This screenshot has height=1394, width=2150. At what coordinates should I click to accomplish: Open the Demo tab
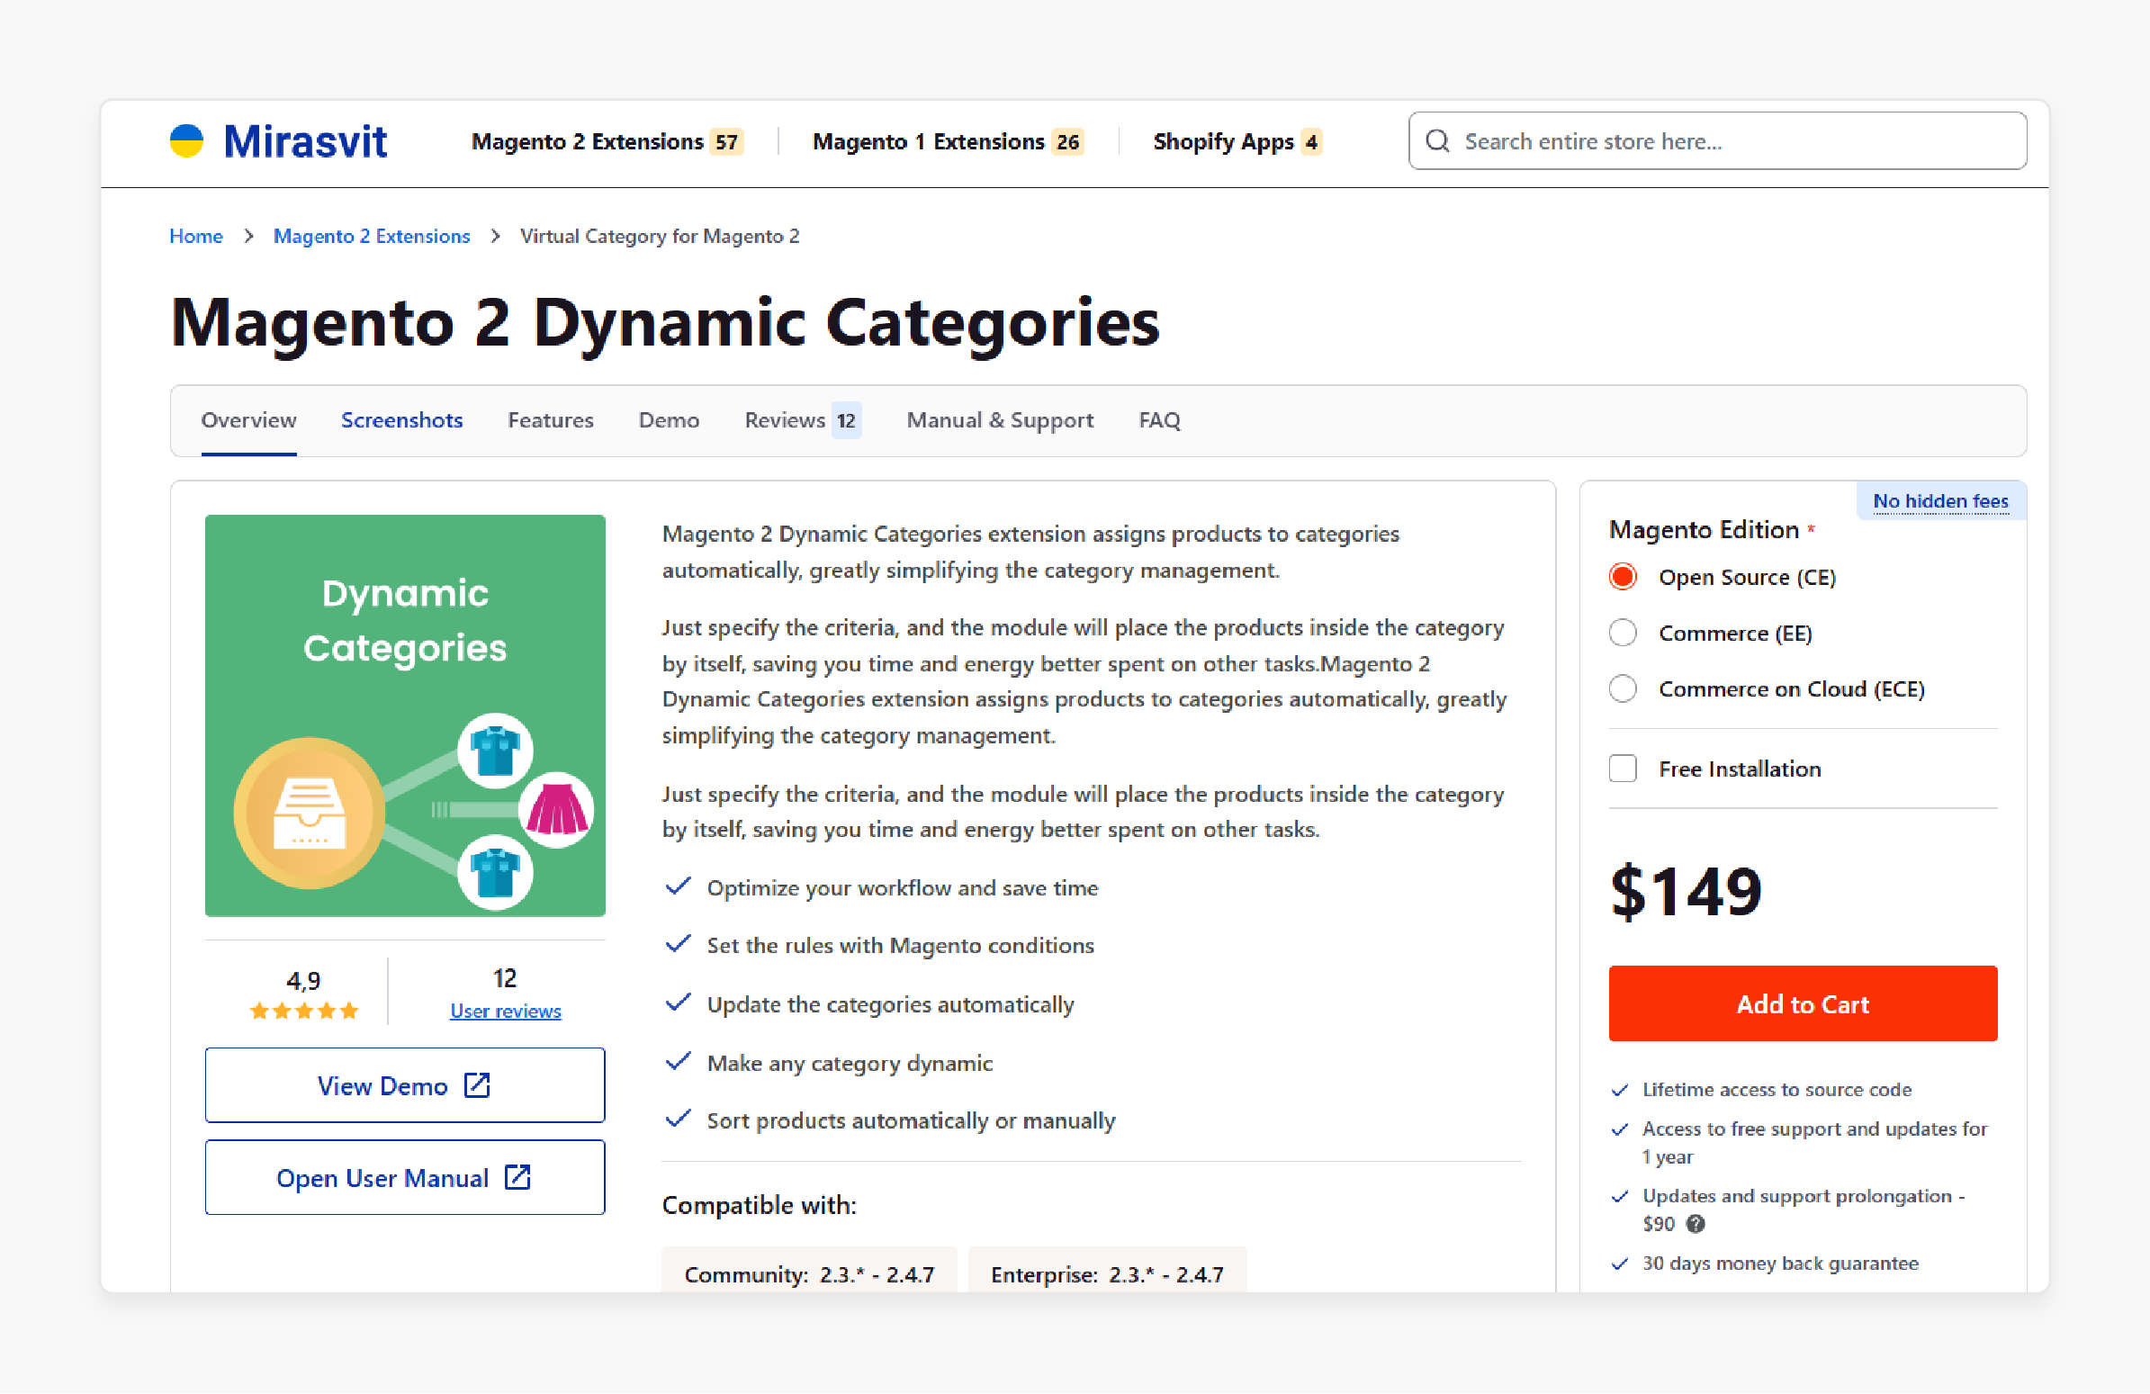[x=669, y=420]
